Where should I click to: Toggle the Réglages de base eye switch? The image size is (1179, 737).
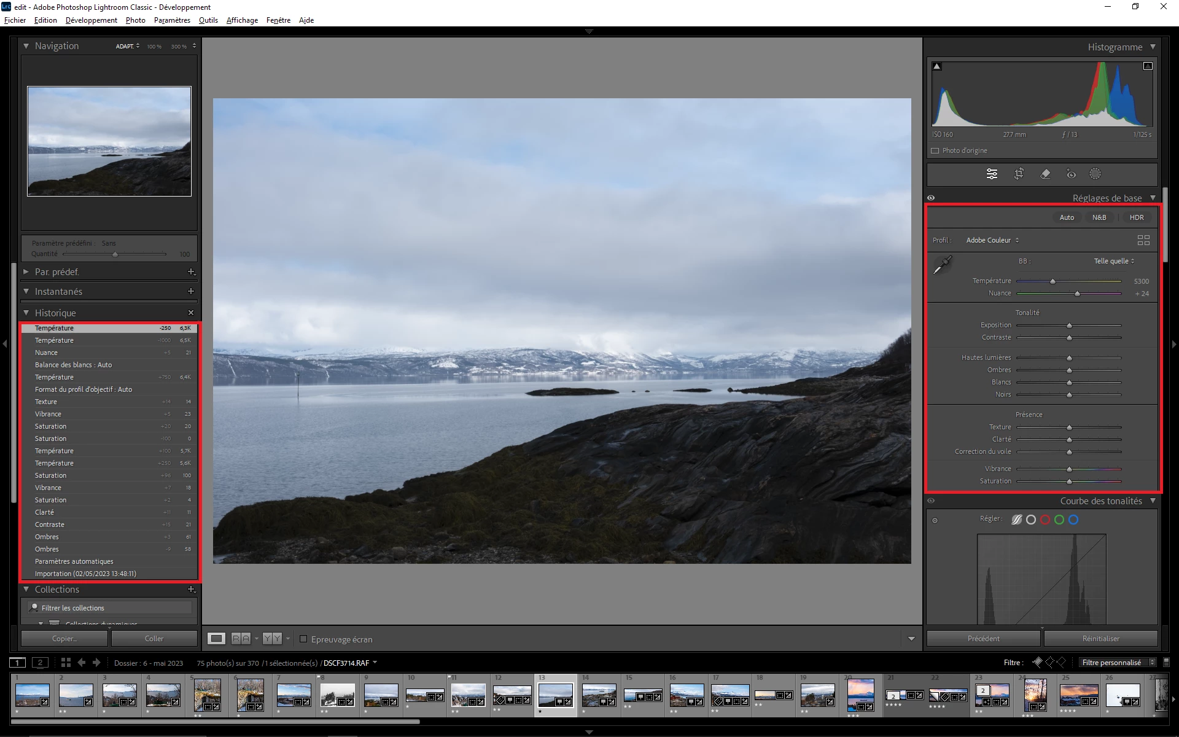tap(931, 198)
